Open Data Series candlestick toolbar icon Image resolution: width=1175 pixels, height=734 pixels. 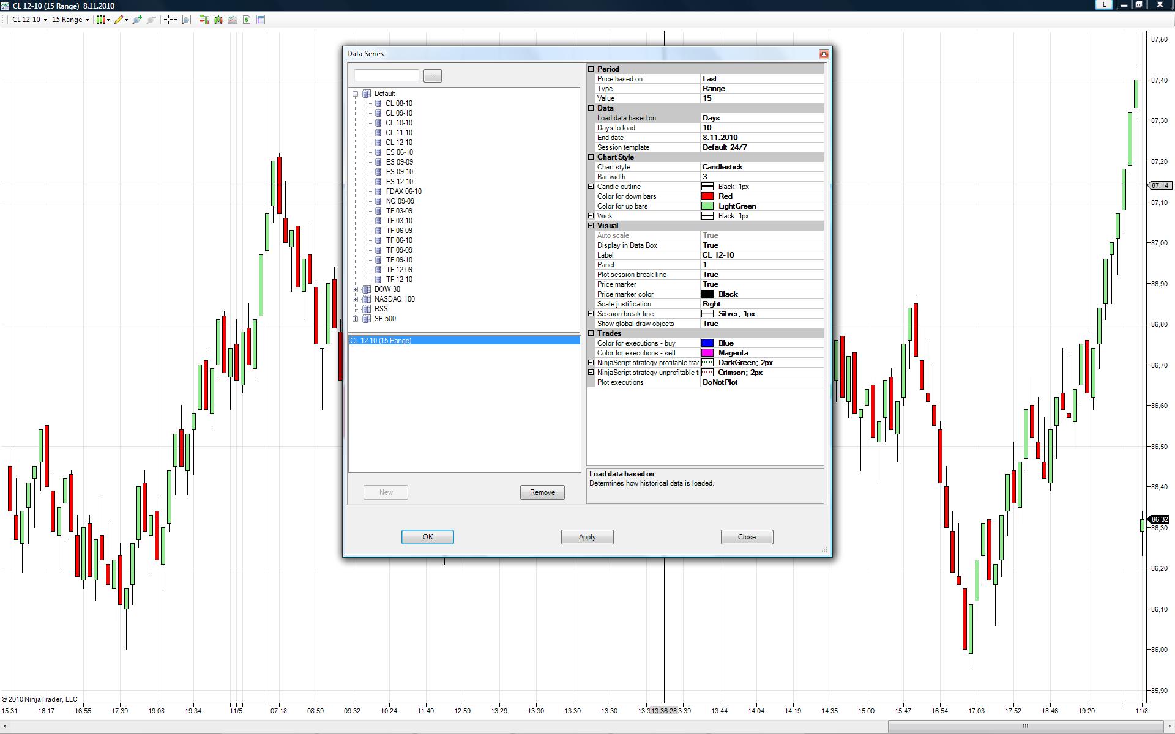pos(218,20)
